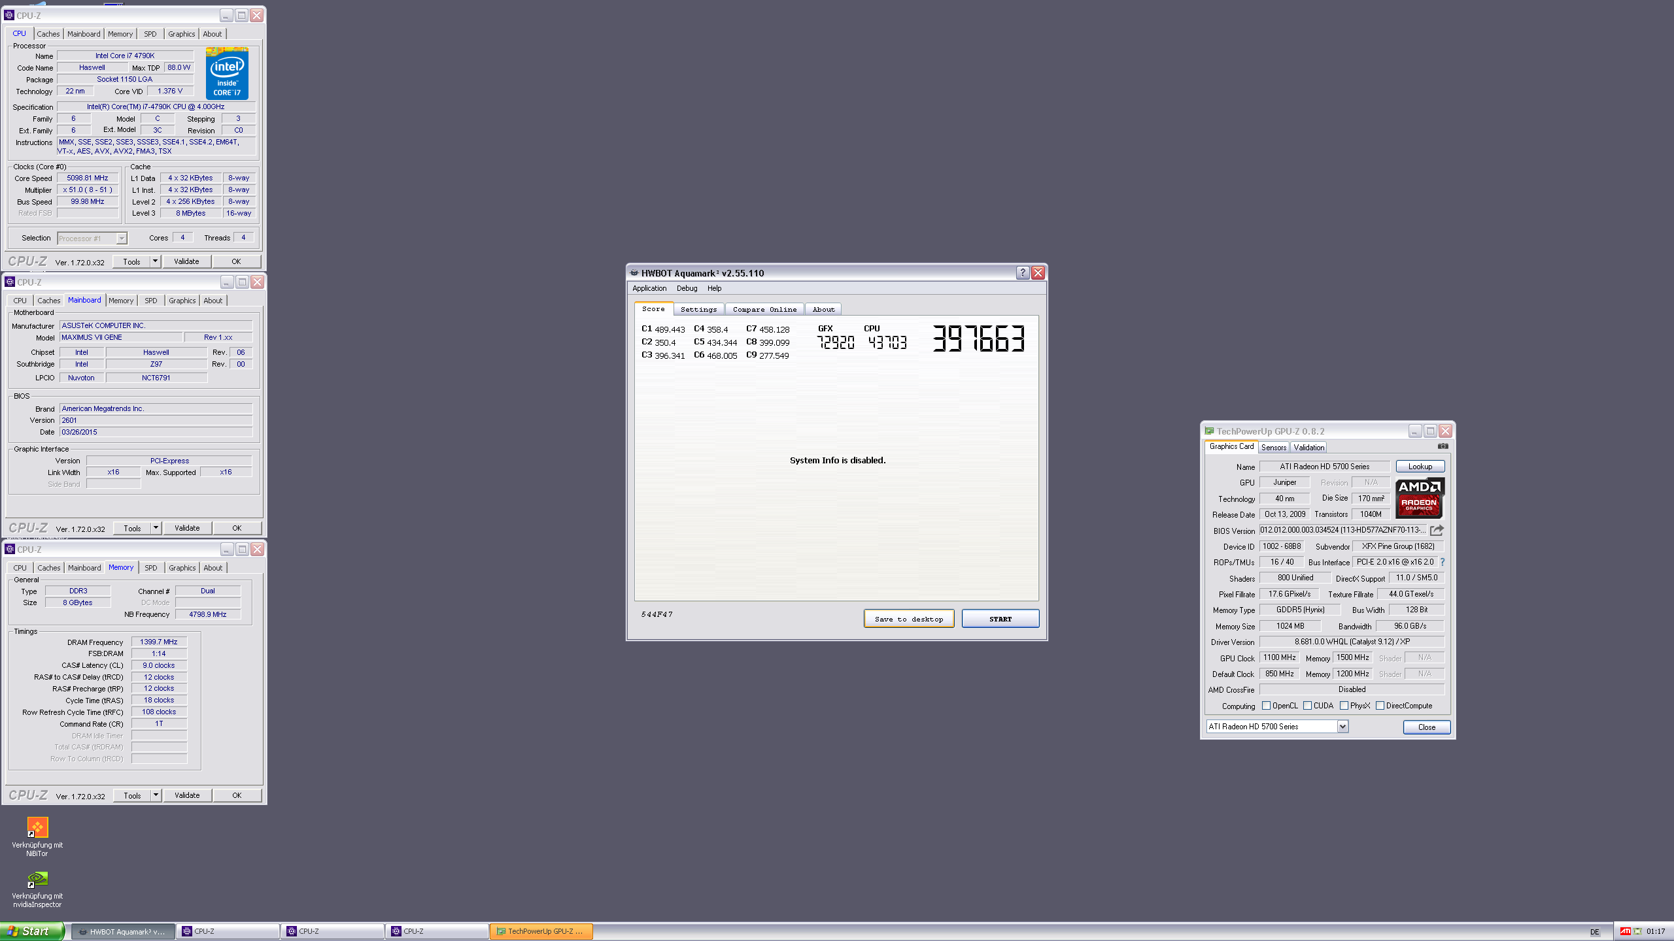Click the taskbar clock showing 01:17
Screen dimensions: 1674x941
click(x=1656, y=932)
